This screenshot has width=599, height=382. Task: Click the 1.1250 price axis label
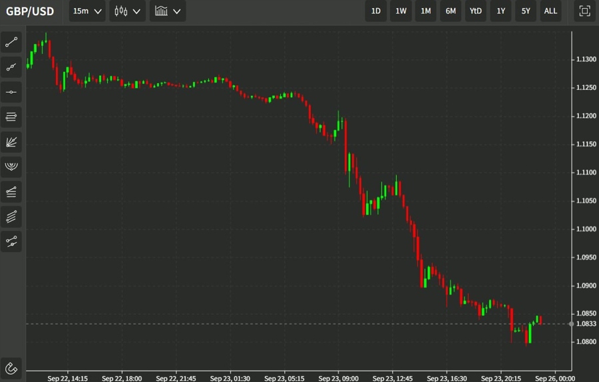(586, 87)
